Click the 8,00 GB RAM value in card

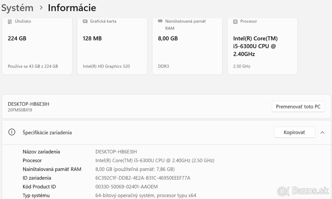(x=168, y=38)
